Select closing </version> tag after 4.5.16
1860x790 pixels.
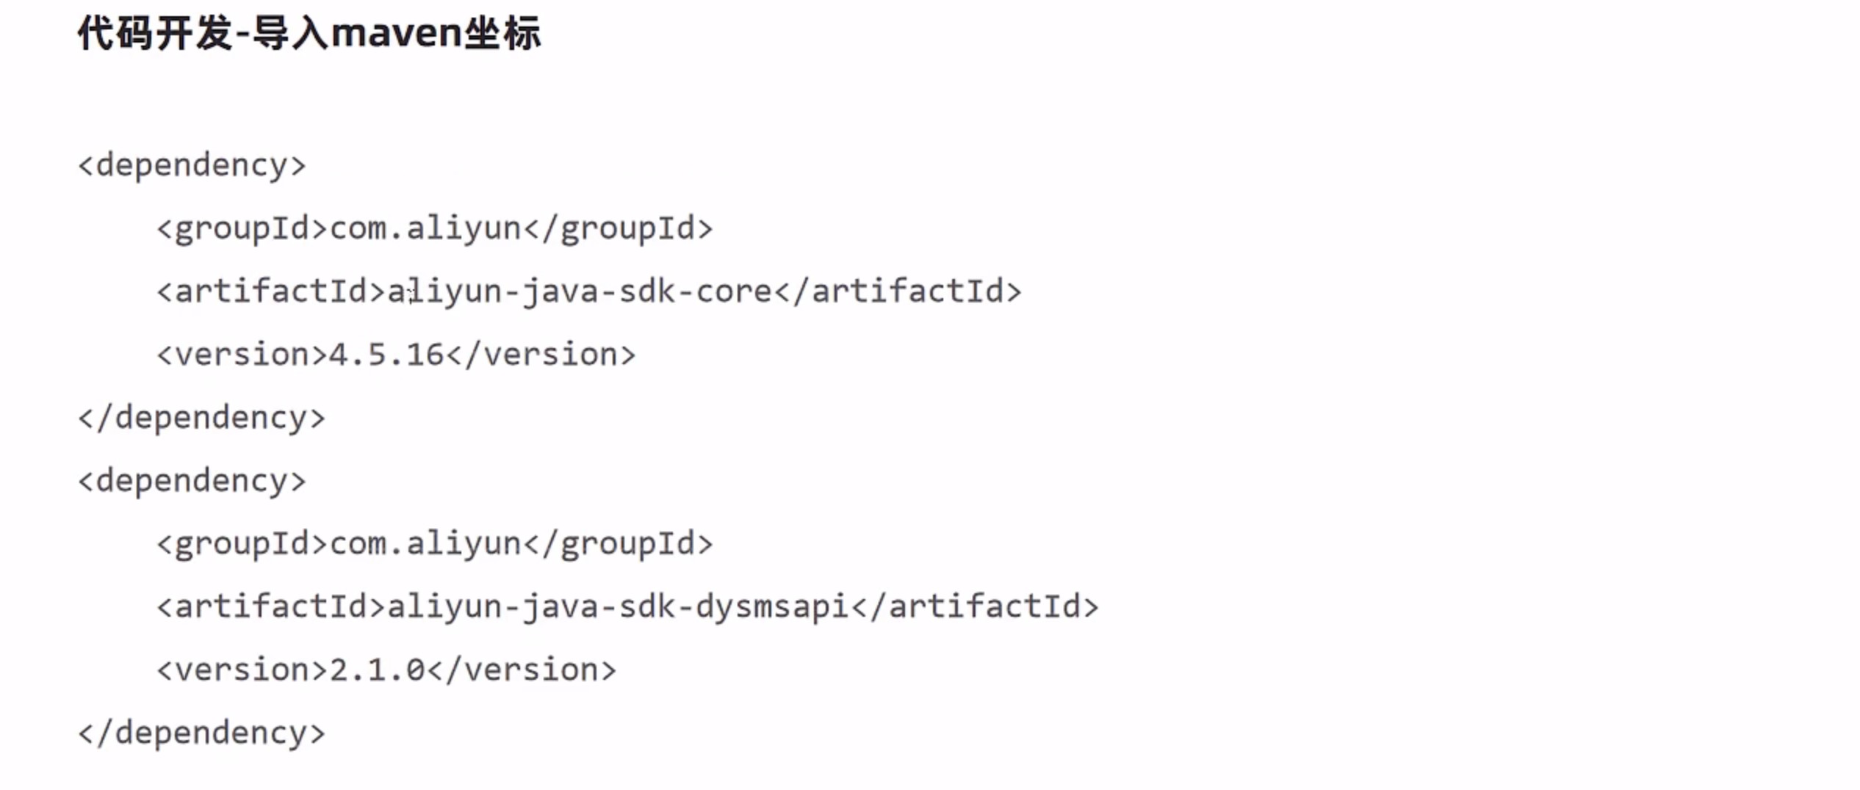tap(541, 355)
